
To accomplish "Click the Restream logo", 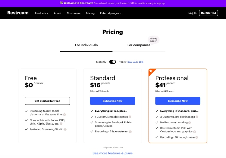I will (18, 13).
